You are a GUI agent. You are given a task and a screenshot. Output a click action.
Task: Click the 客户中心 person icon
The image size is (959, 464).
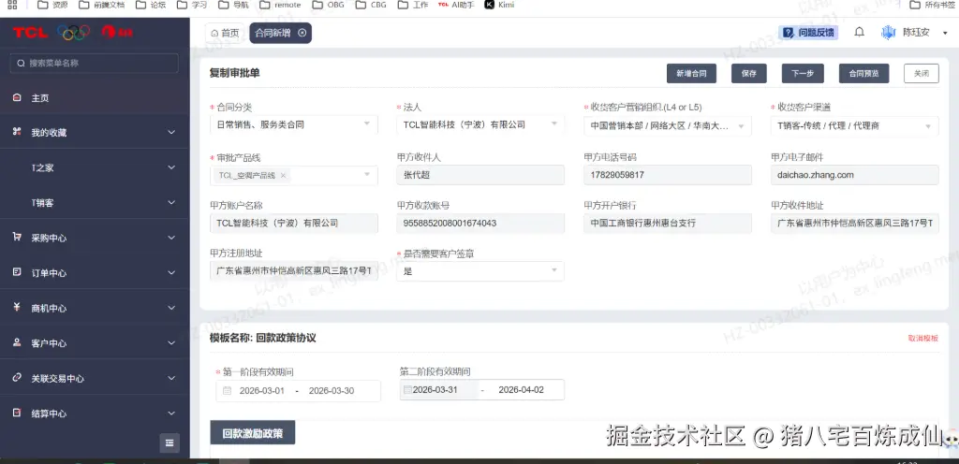click(x=17, y=343)
